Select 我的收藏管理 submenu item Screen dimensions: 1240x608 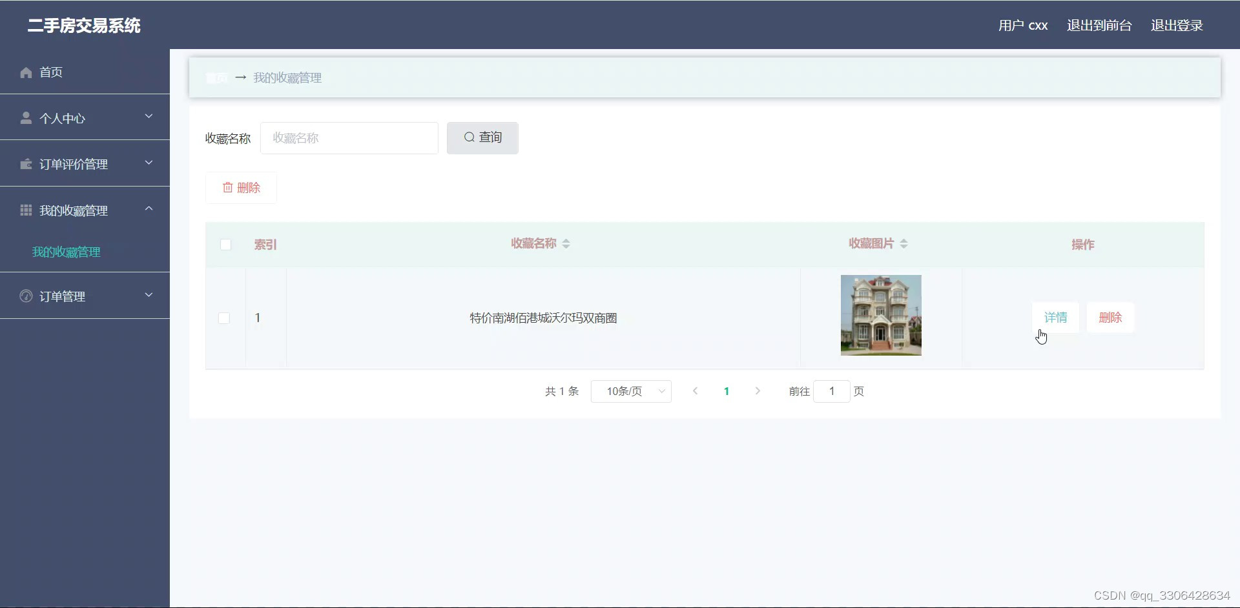click(x=66, y=252)
